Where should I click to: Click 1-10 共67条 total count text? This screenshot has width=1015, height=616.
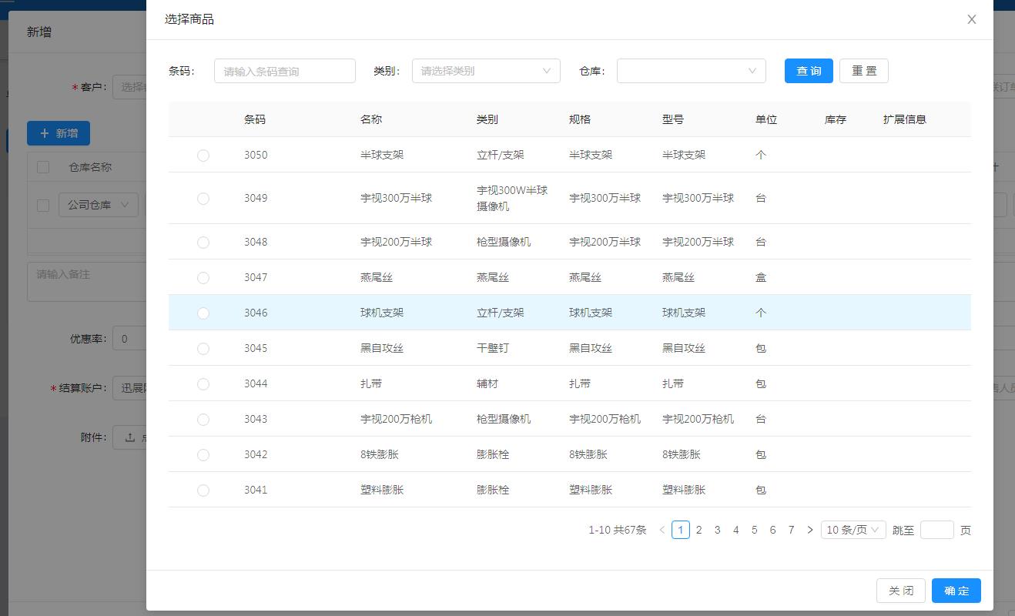click(618, 530)
